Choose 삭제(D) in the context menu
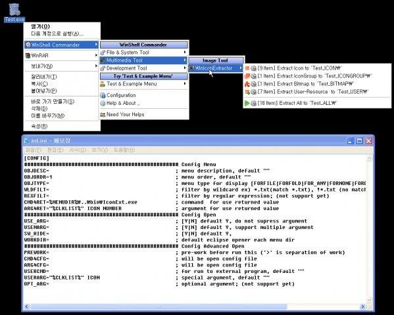This screenshot has width=394, height=315. point(62,108)
